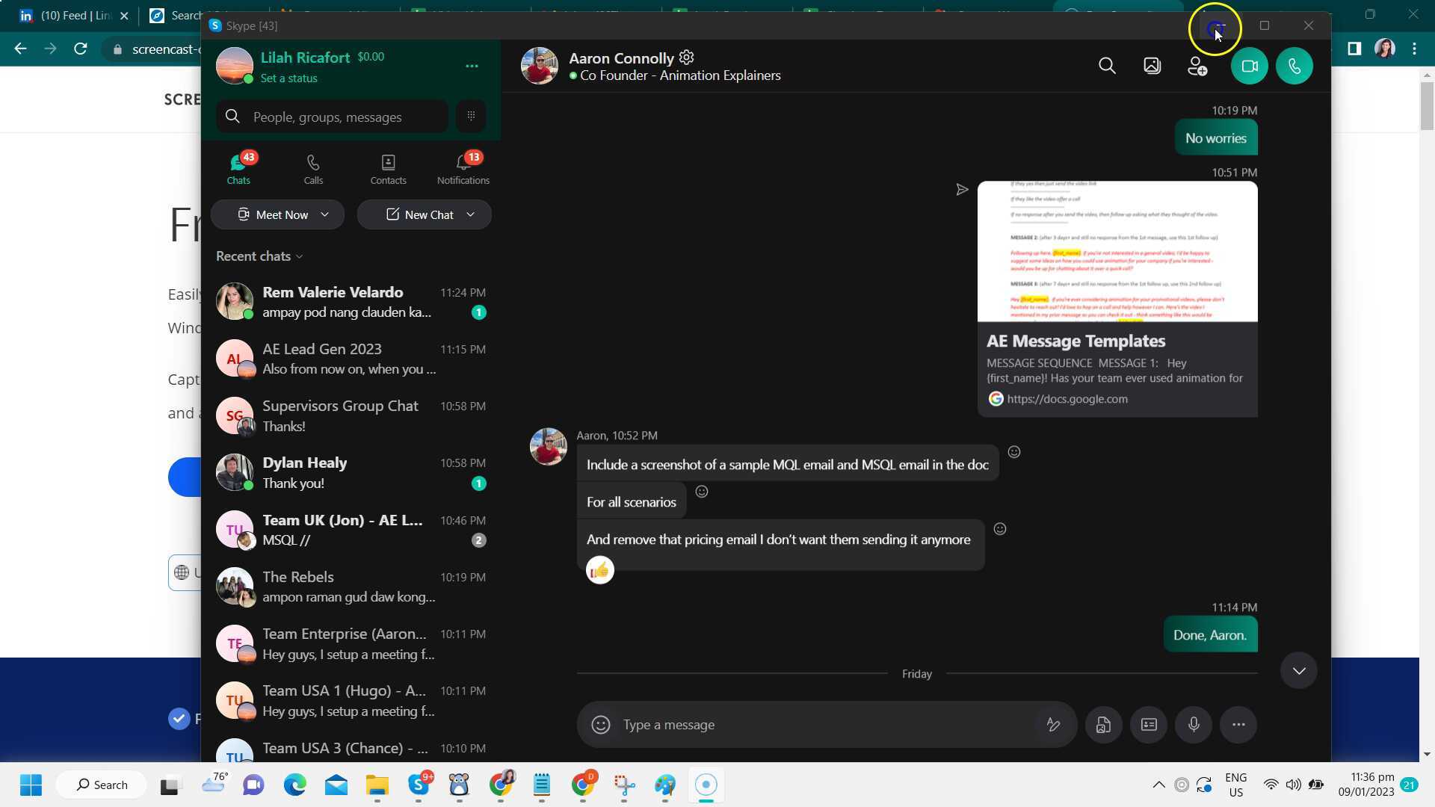Open the emoji picker in the message bar

click(x=600, y=724)
